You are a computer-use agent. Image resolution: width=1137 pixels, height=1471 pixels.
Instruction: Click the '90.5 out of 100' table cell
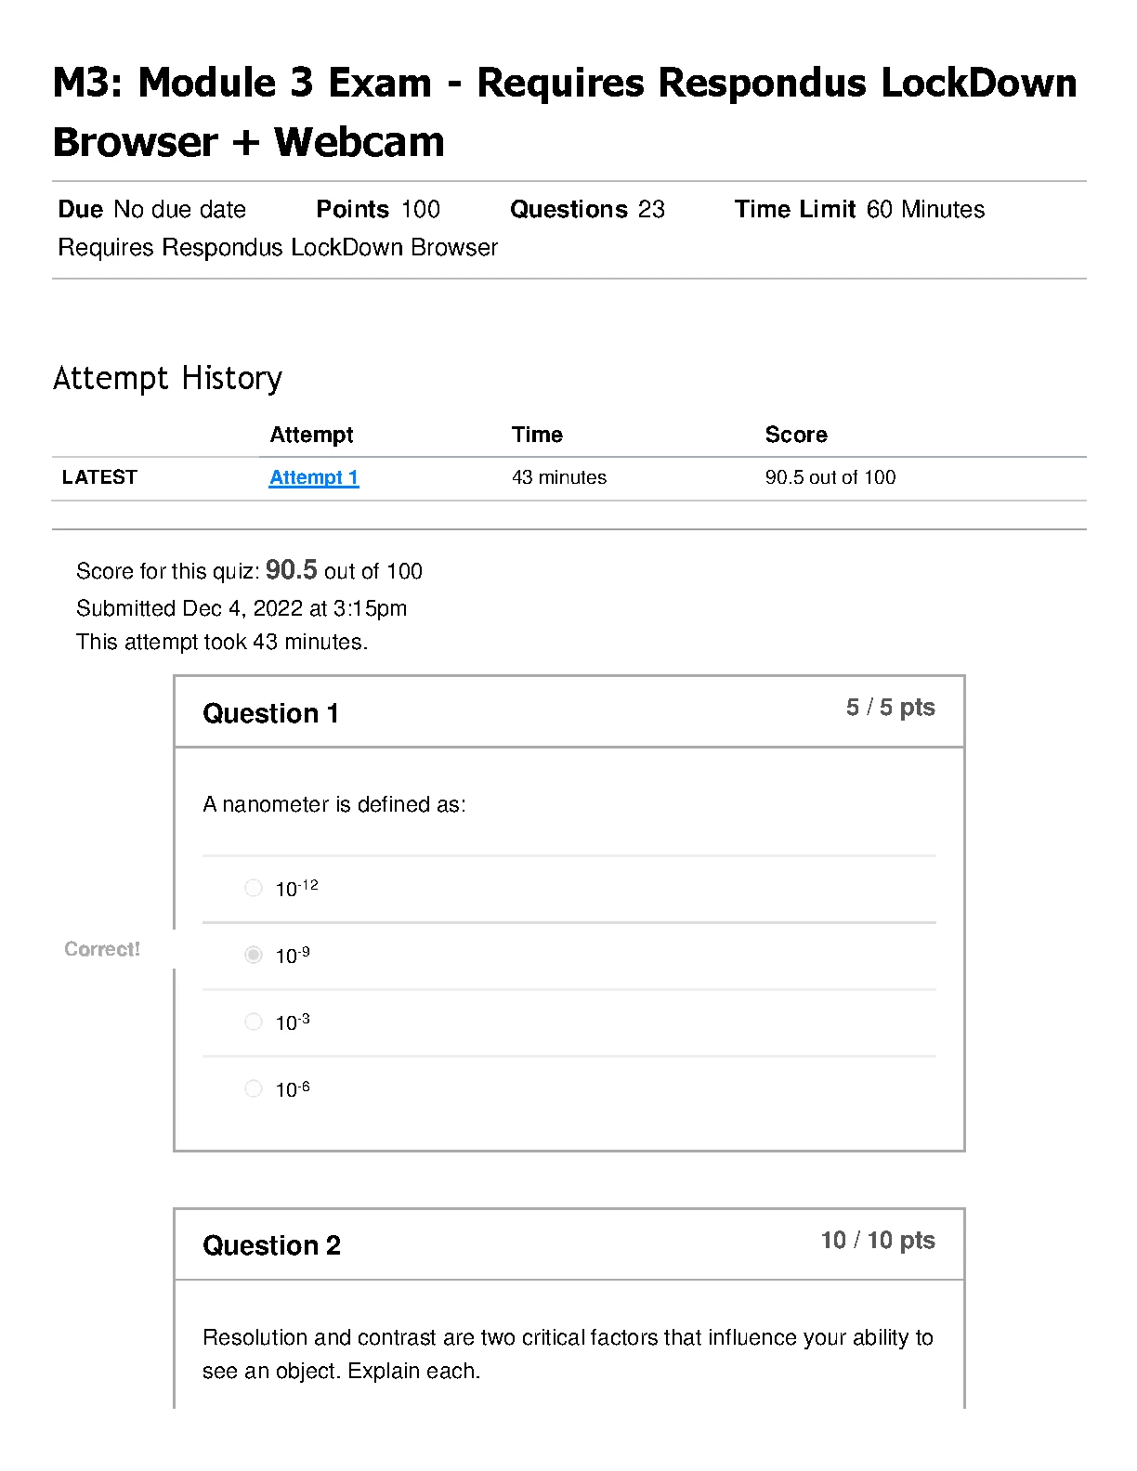coord(830,477)
